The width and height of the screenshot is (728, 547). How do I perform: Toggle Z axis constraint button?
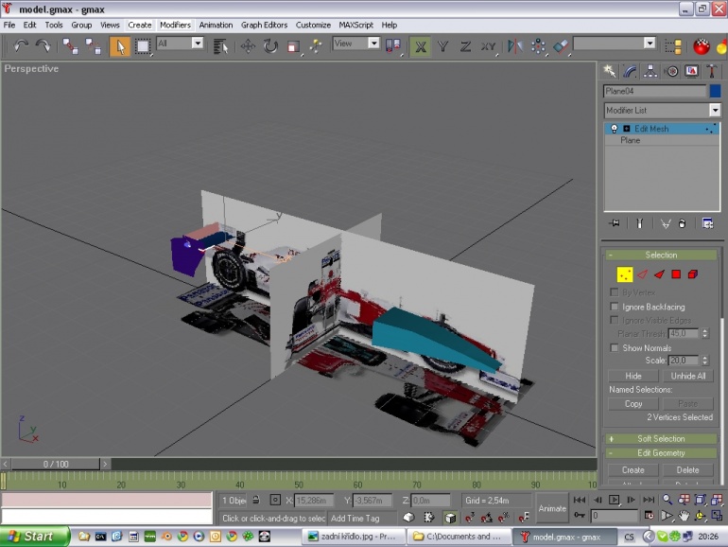click(465, 46)
